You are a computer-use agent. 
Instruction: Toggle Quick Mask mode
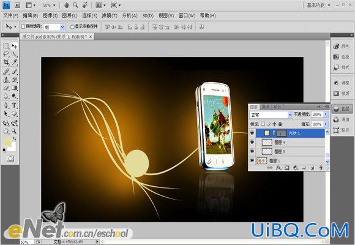tap(10, 159)
